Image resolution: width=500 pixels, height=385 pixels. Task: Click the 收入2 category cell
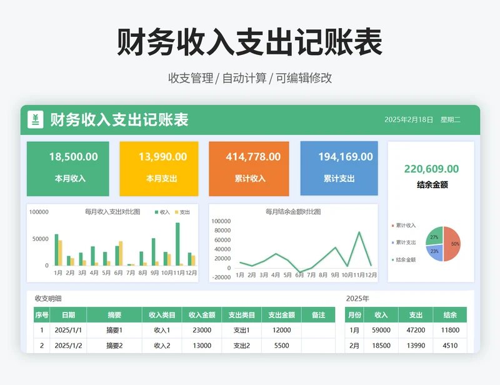point(162,346)
